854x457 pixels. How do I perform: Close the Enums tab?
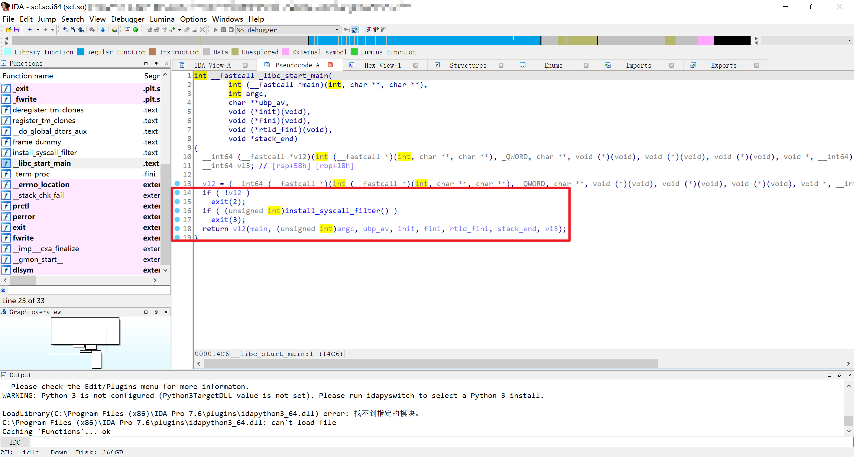586,65
